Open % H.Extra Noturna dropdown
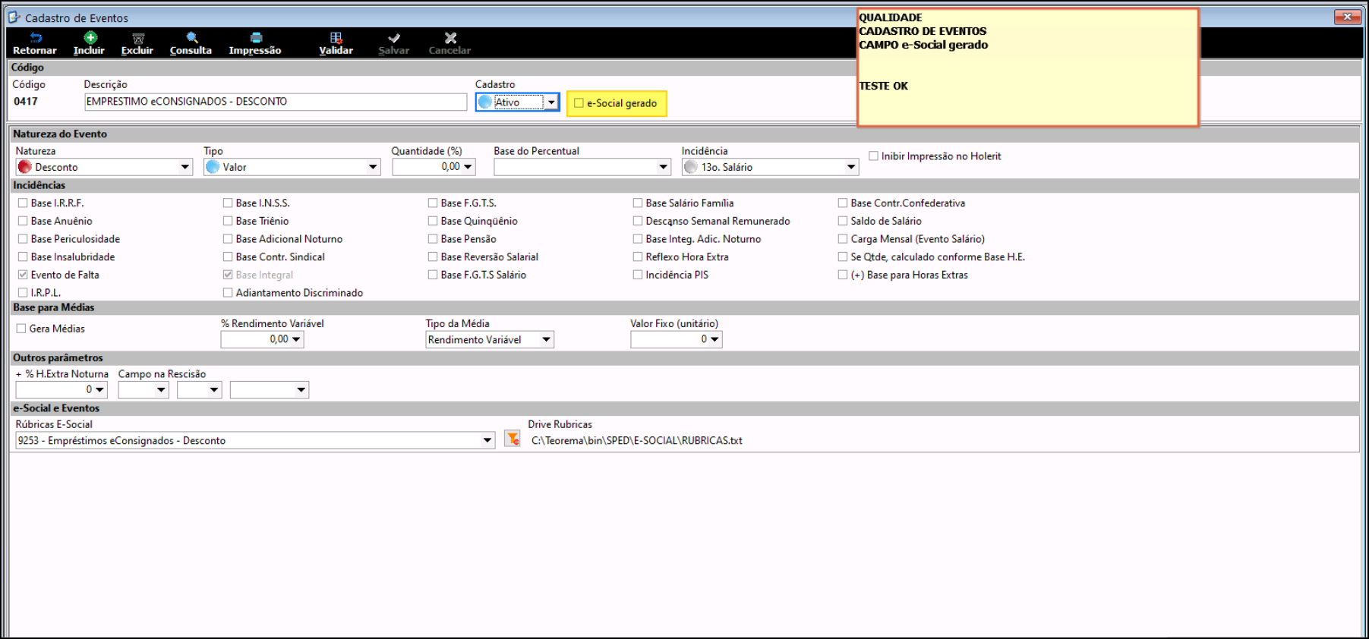The height and width of the screenshot is (639, 1369). [x=99, y=389]
